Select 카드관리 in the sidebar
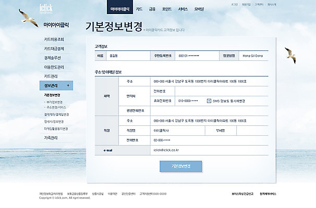The image size is (316, 208). tap(51, 76)
